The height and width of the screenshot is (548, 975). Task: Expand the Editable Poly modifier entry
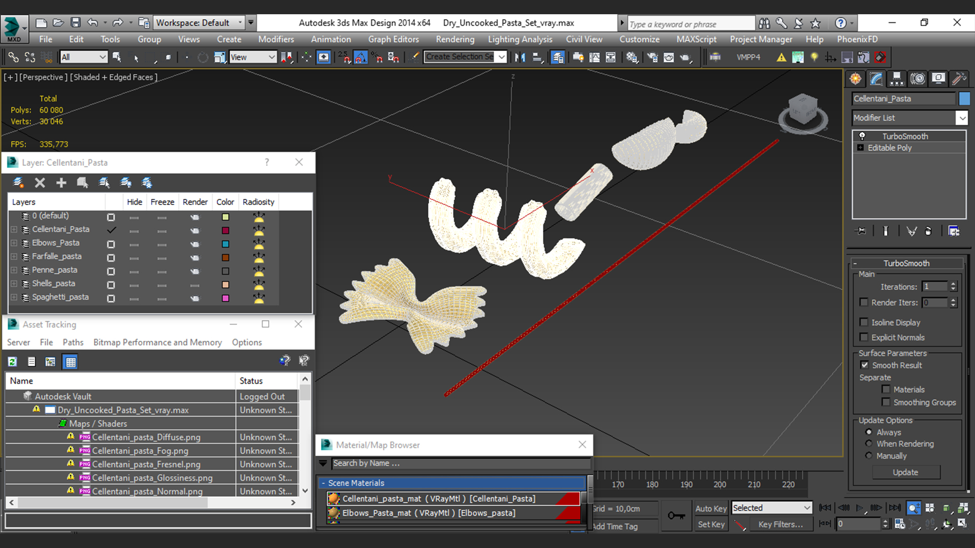[x=860, y=148]
